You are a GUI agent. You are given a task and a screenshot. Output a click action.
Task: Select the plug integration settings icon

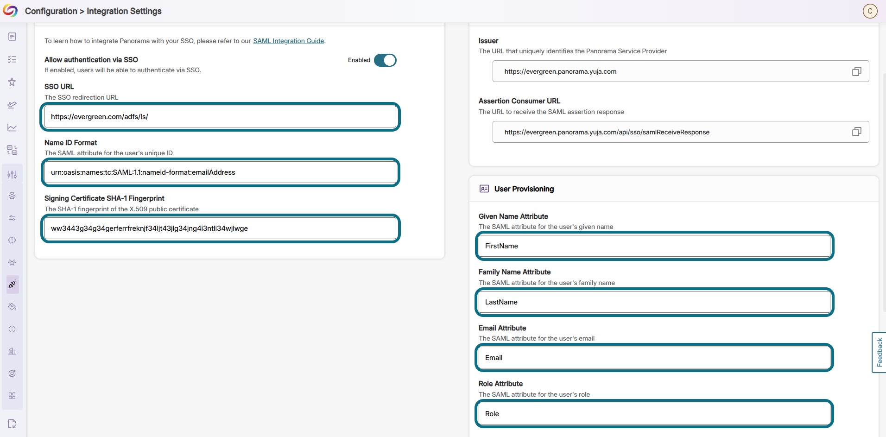click(13, 285)
